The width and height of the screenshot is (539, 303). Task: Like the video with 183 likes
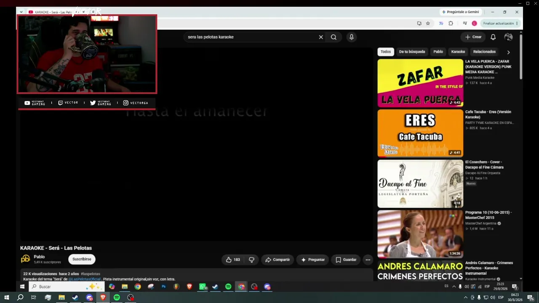click(x=233, y=260)
